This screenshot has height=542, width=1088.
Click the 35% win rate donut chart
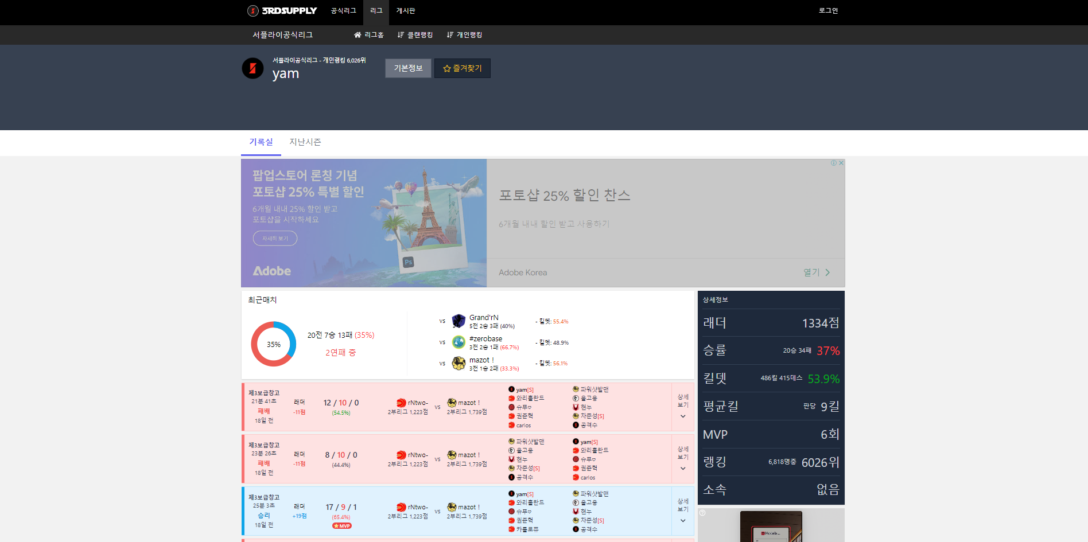(x=274, y=344)
